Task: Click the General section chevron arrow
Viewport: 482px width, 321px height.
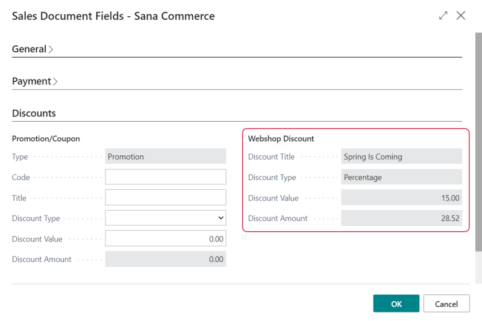Action: tap(51, 49)
